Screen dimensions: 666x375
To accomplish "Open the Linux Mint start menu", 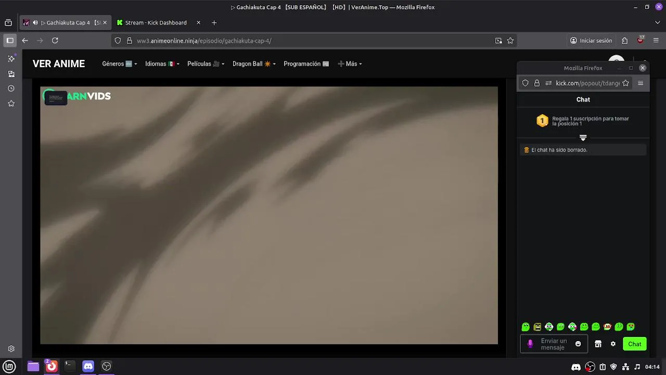I will click(x=10, y=366).
